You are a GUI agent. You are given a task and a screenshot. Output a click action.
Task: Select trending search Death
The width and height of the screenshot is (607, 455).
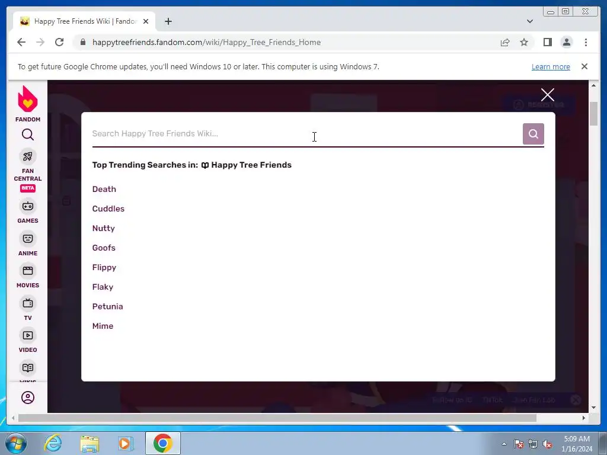(104, 189)
